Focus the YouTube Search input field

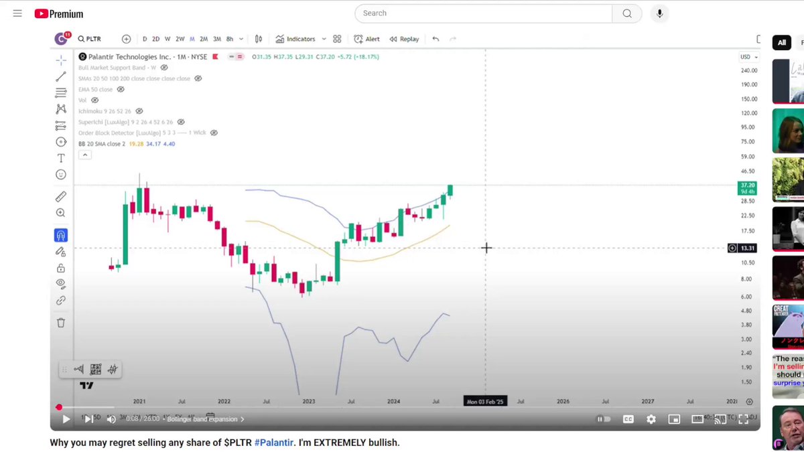coord(483,13)
